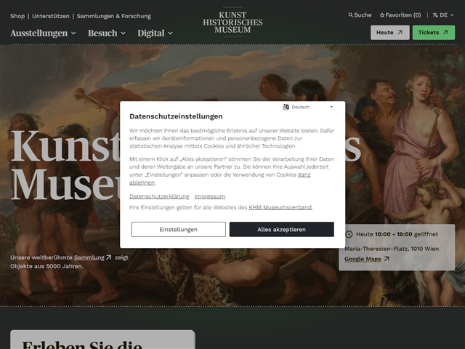Click the language flag icon in the dialog
The width and height of the screenshot is (465, 349).
[x=286, y=107]
